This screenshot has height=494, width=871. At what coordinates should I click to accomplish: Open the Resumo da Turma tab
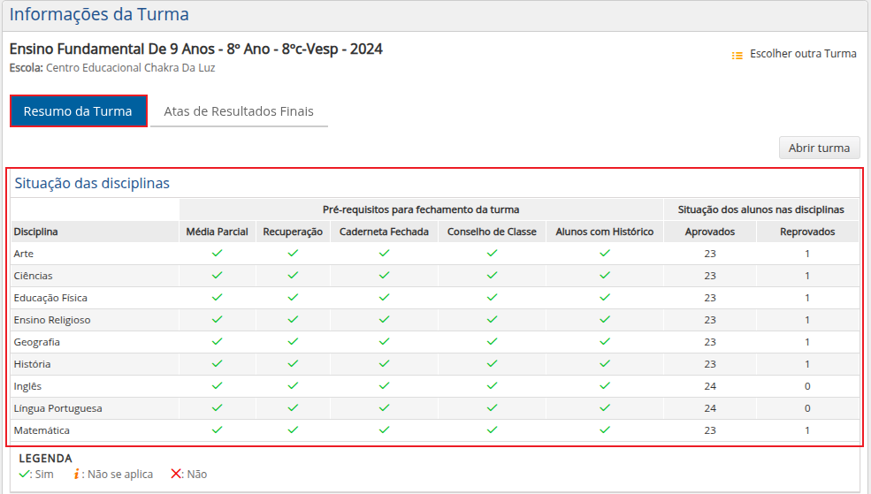79,111
